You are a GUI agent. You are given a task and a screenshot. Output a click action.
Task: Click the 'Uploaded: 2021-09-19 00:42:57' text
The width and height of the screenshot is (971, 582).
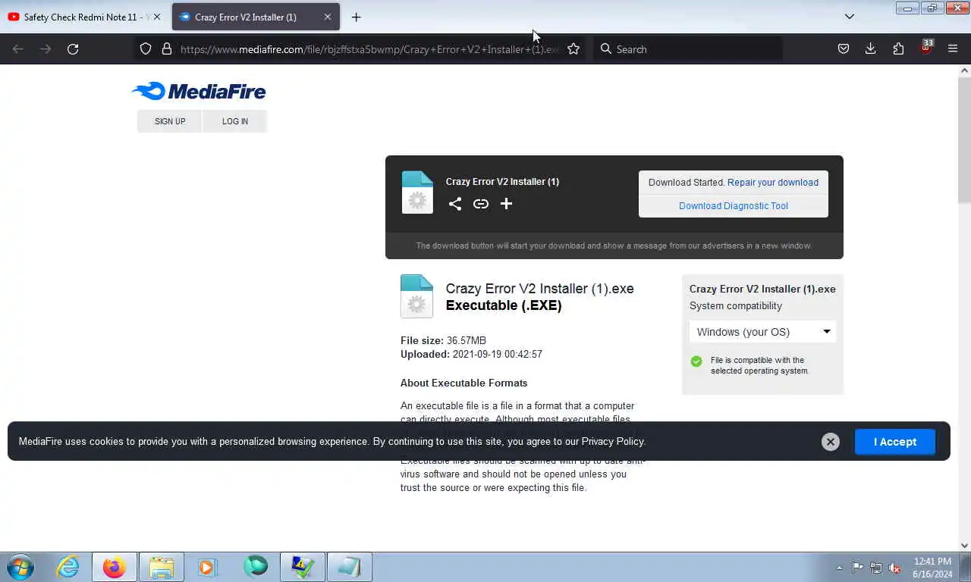[471, 355]
